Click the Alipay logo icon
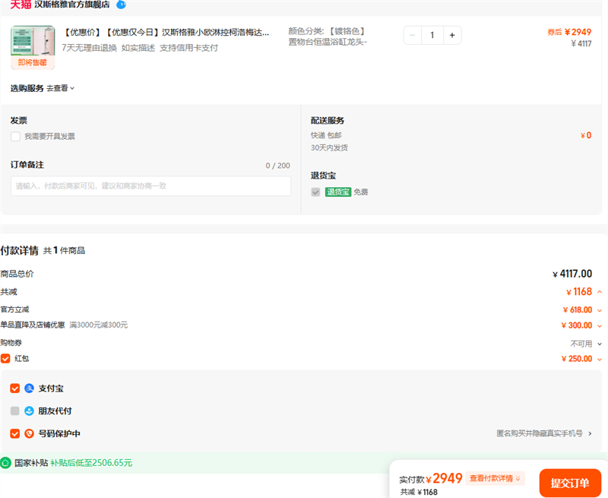 (30, 389)
